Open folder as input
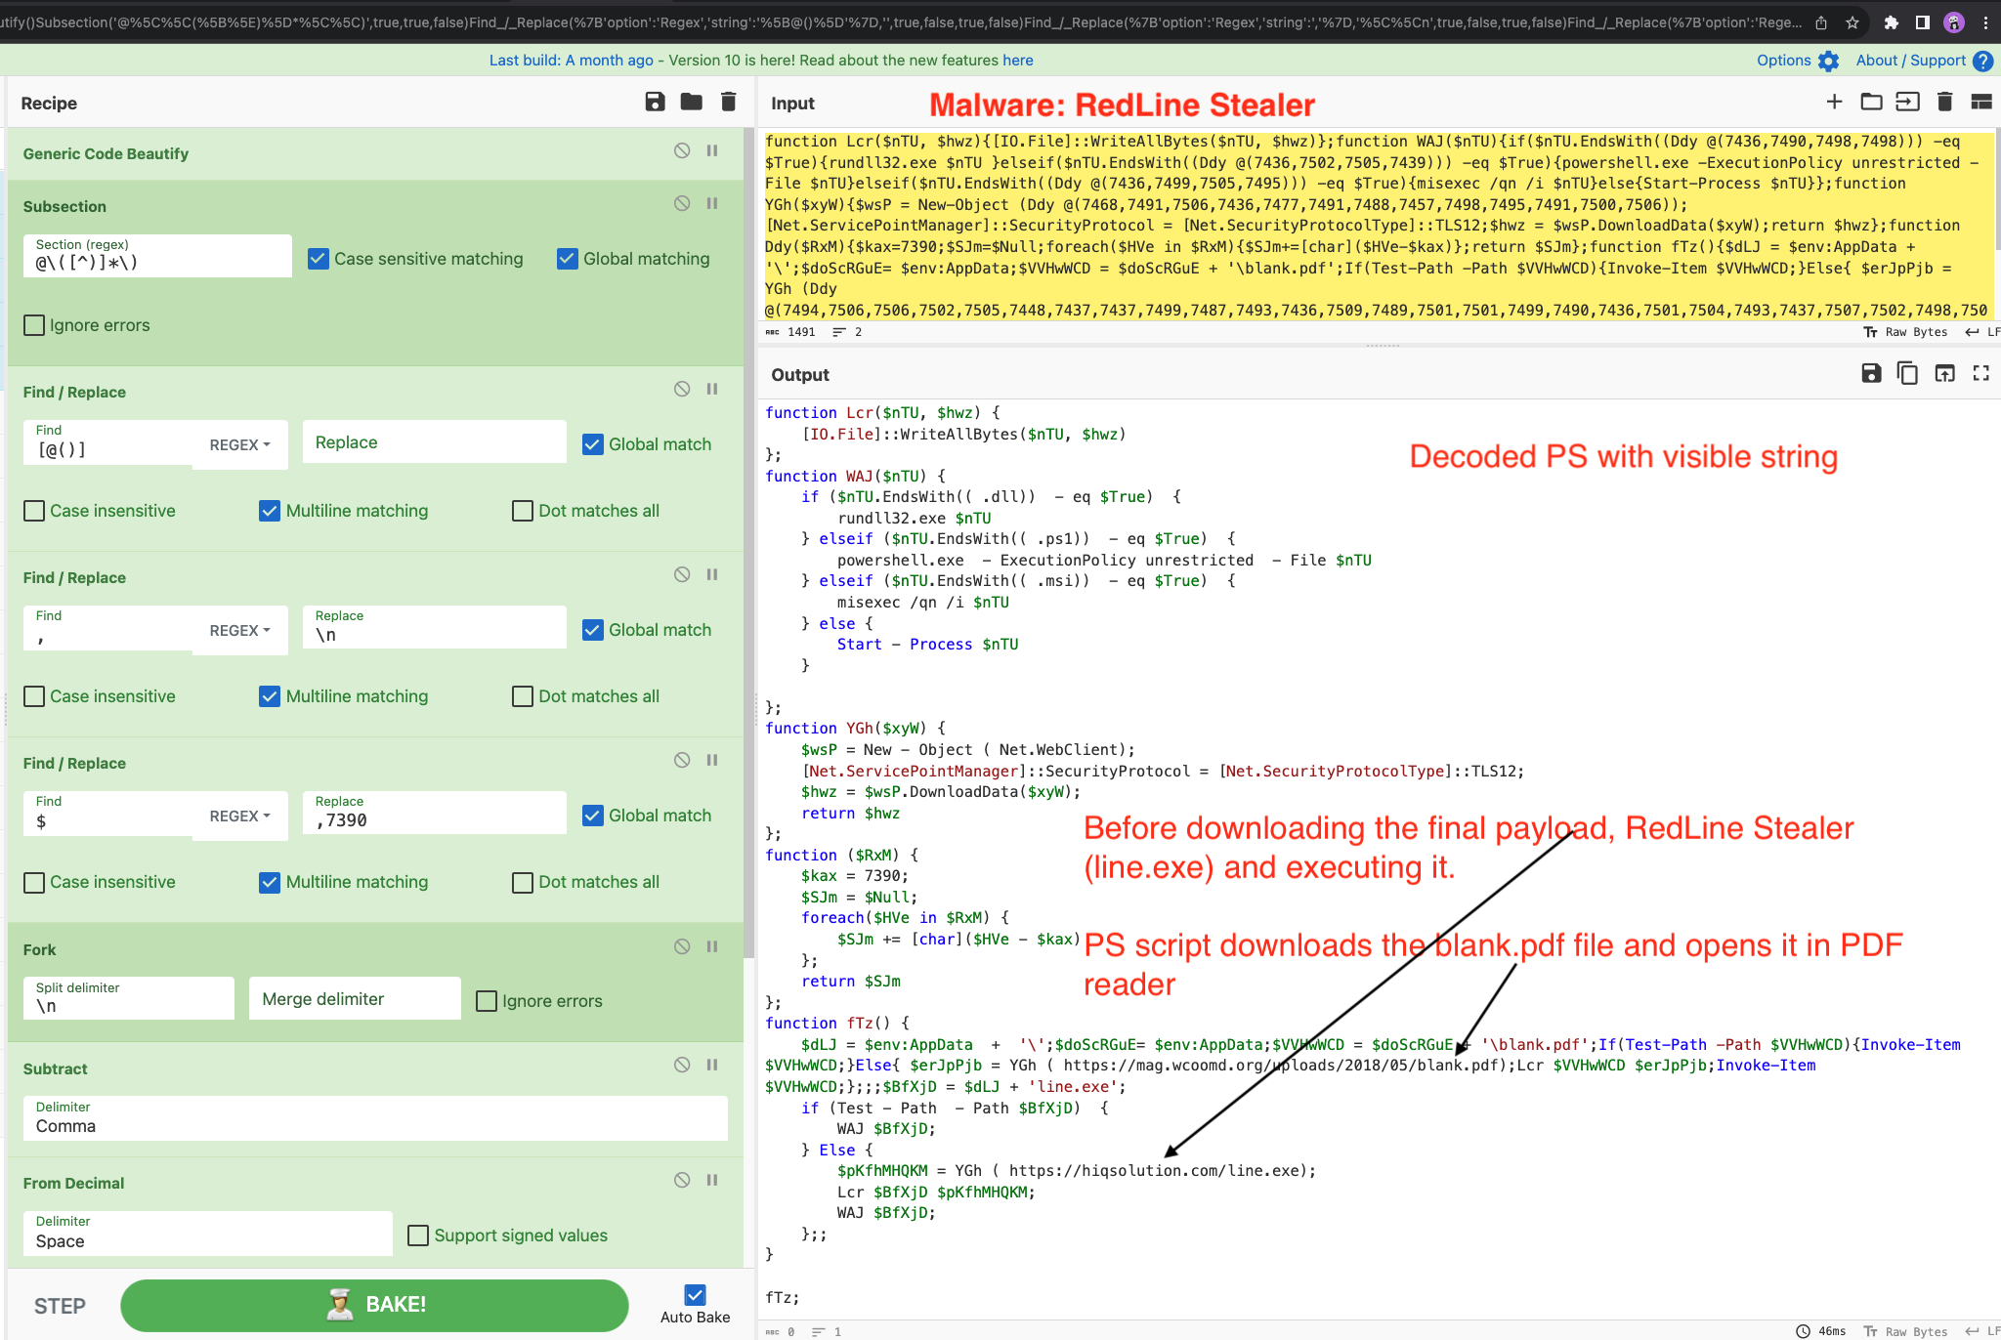Viewport: 2001px width, 1340px height. pyautogui.click(x=1871, y=102)
